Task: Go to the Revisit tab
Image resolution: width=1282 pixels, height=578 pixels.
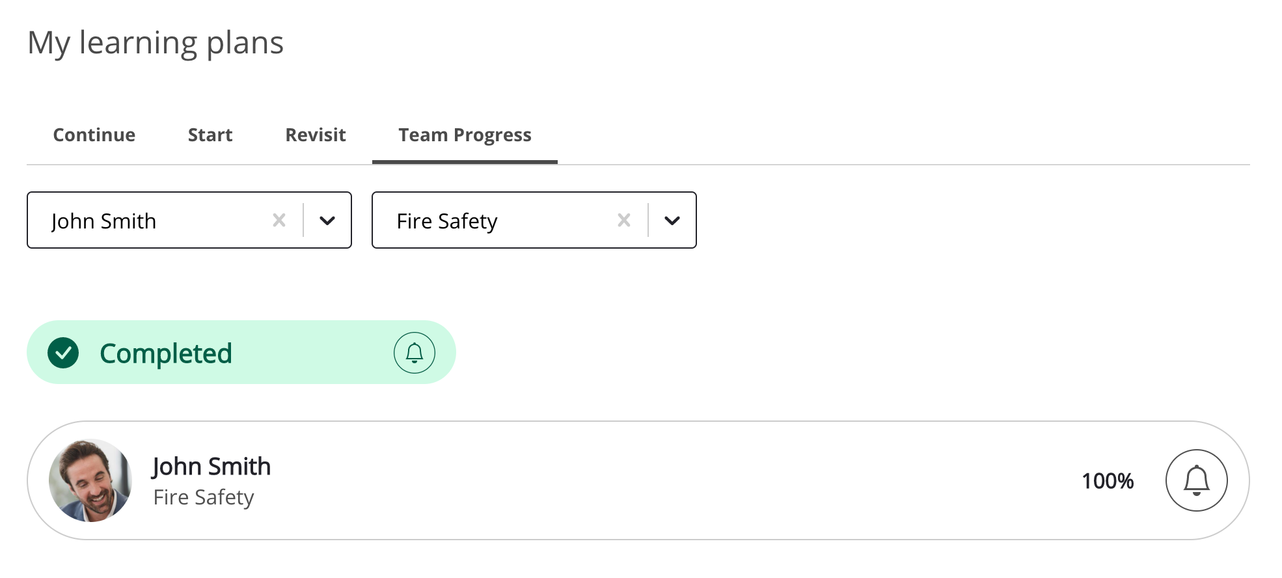Action: click(316, 135)
